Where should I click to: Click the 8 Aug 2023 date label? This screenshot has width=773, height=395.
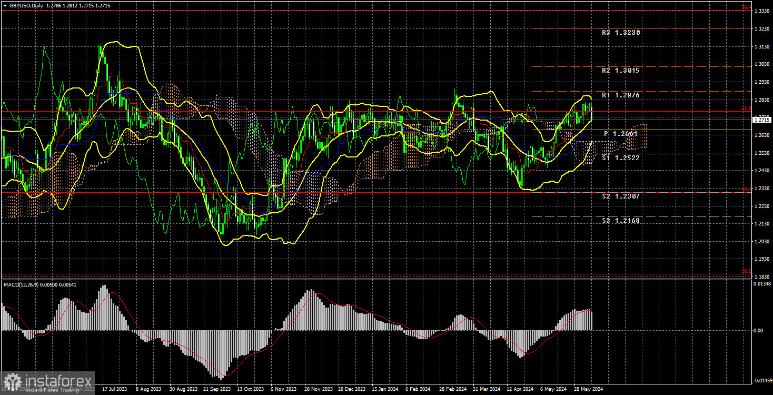click(x=148, y=389)
